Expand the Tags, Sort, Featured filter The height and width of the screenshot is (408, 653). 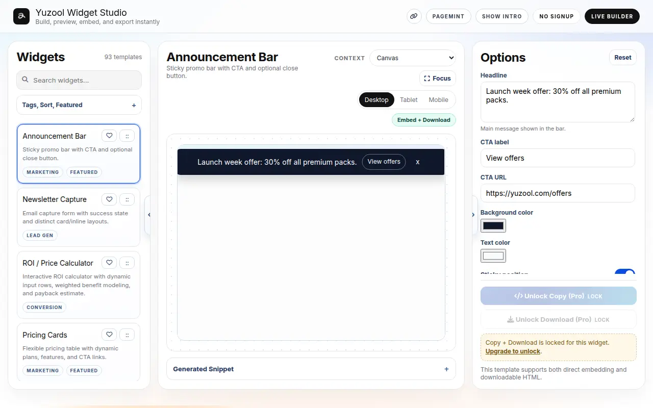pos(79,105)
